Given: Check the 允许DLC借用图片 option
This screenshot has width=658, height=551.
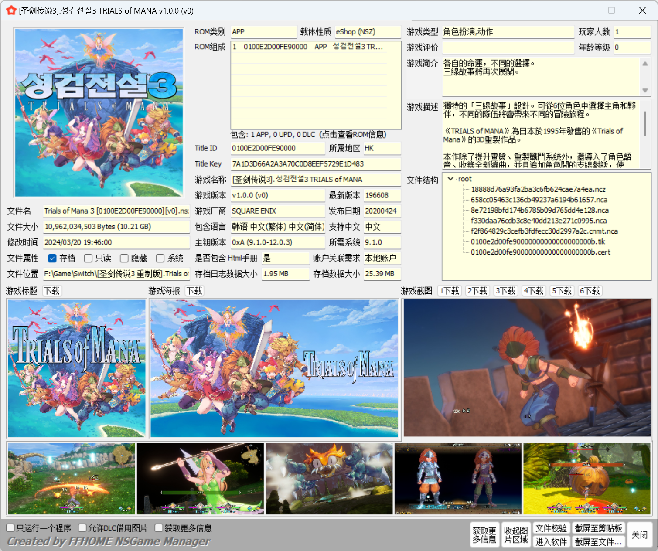Looking at the screenshot, I should click(82, 528).
